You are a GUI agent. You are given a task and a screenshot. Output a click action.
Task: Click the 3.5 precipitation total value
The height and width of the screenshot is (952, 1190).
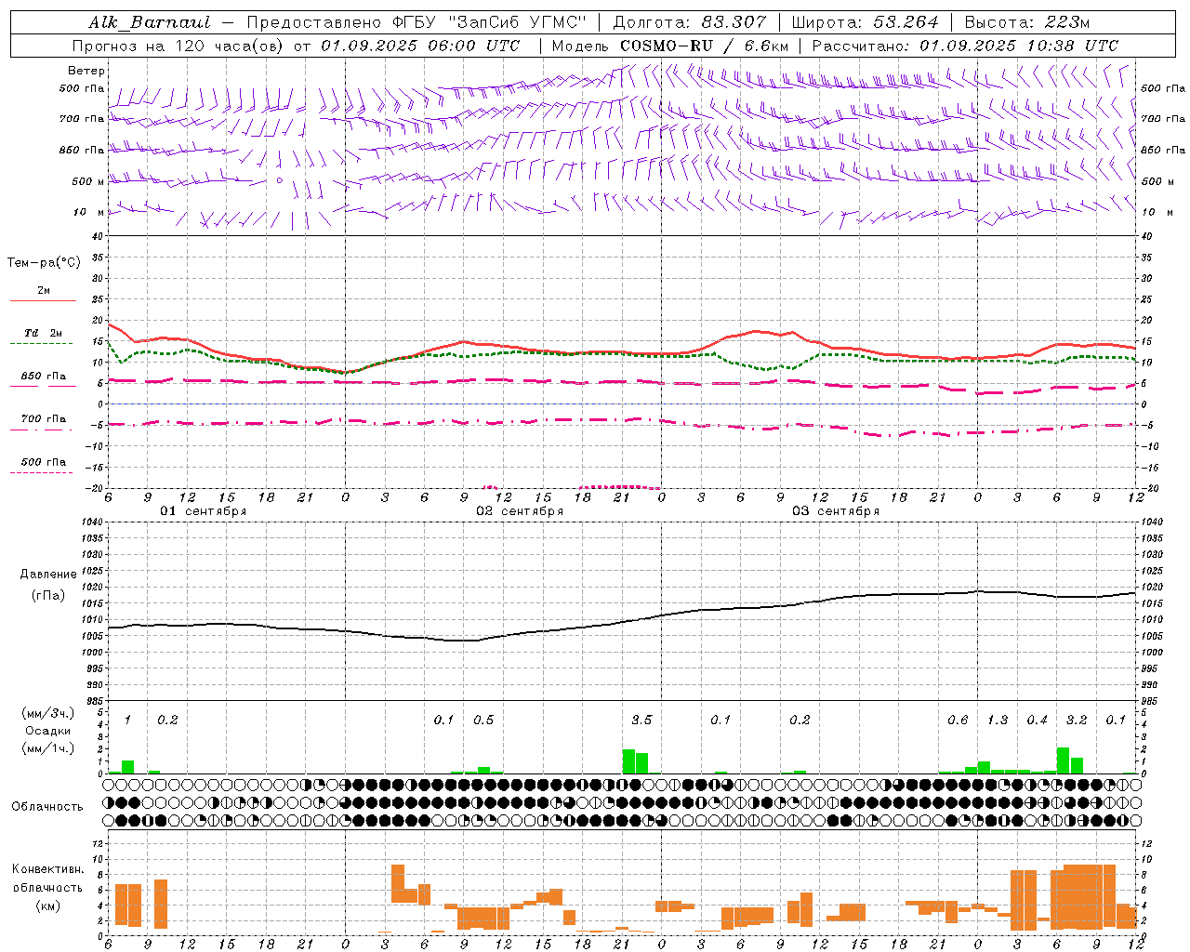point(641,721)
